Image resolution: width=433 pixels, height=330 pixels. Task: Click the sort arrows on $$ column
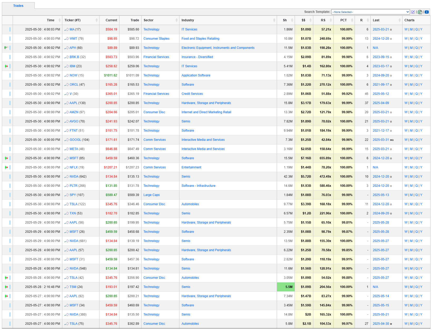pyautogui.click(x=310, y=20)
